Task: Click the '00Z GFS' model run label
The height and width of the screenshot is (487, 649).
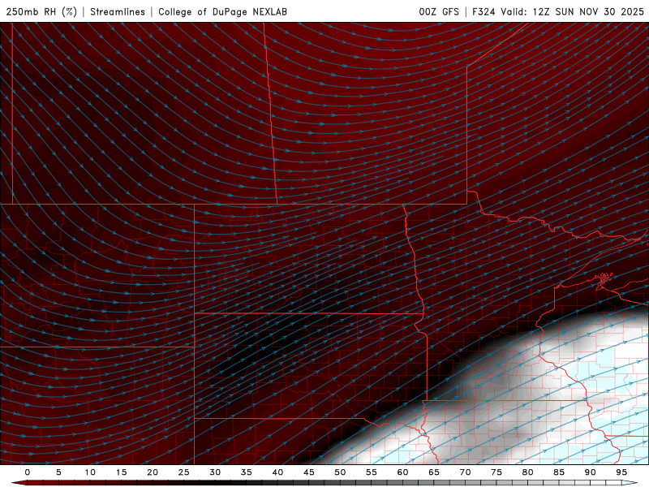Action: click(x=439, y=11)
